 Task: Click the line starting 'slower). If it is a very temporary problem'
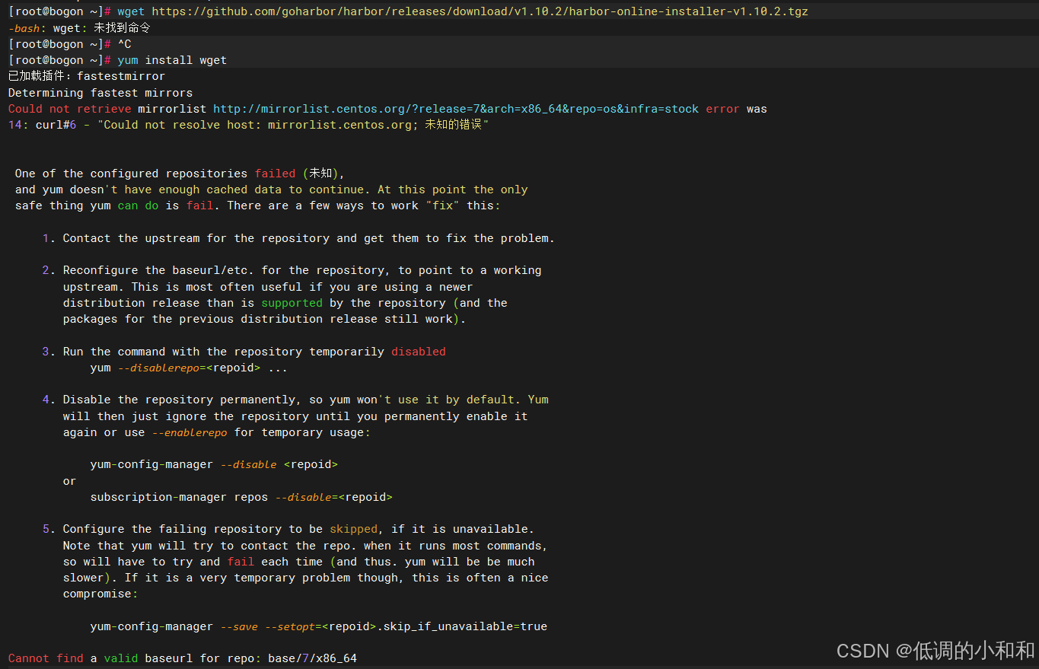point(305,578)
